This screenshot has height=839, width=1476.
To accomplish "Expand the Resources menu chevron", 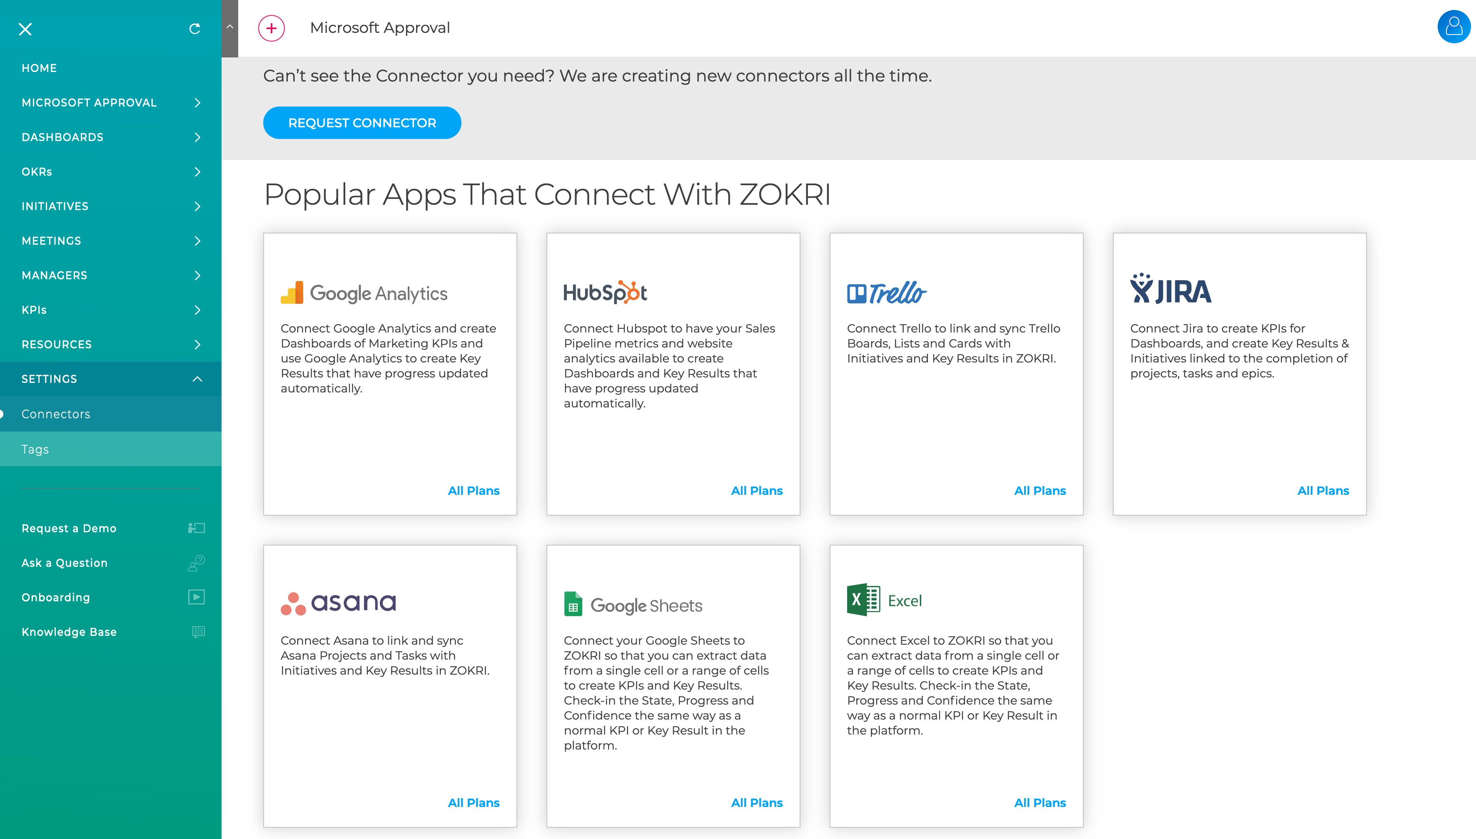I will 197,345.
